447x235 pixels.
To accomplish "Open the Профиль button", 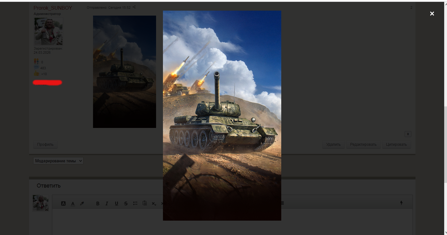I will tap(45, 144).
